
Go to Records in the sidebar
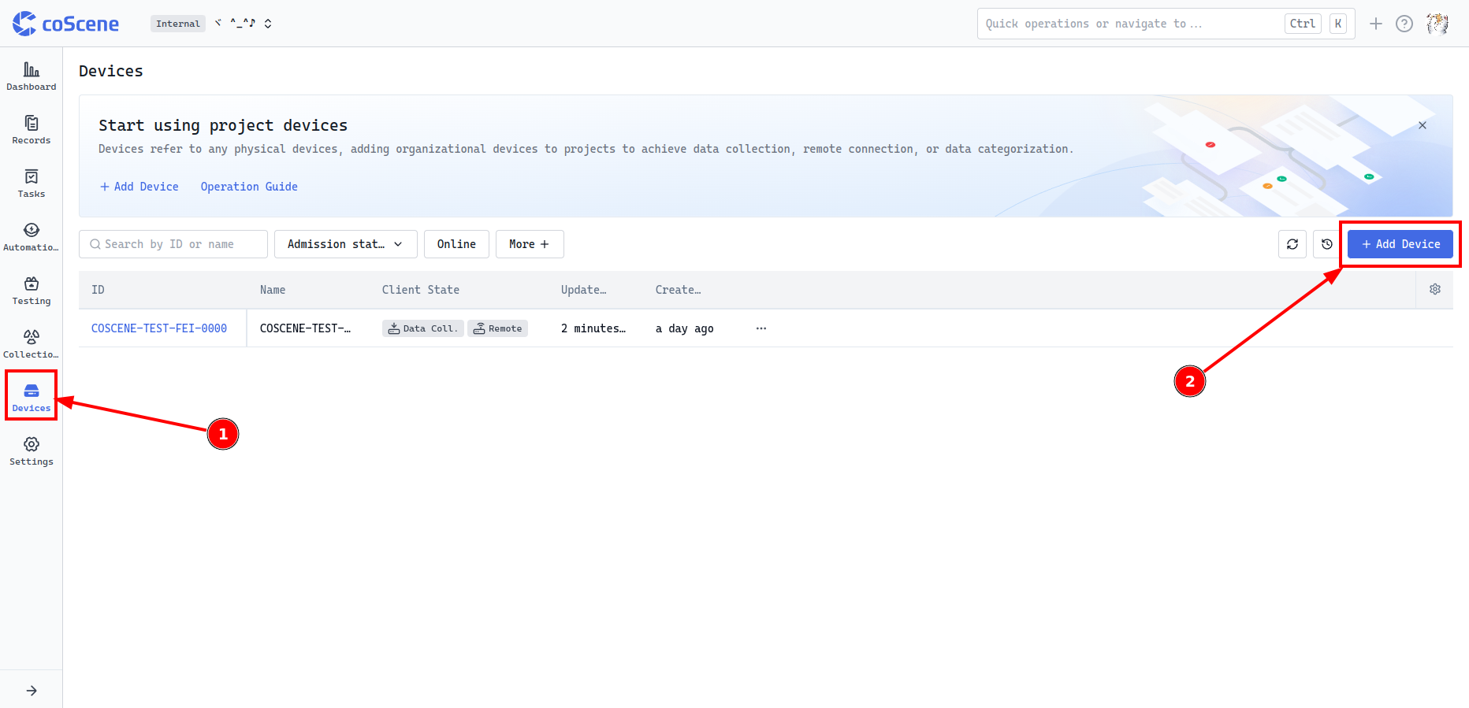pos(32,130)
